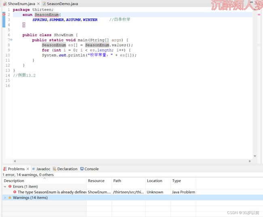Viewport: 263px width, 217px height.
Task: Click the error marker on line 2
Action: click(4, 15)
